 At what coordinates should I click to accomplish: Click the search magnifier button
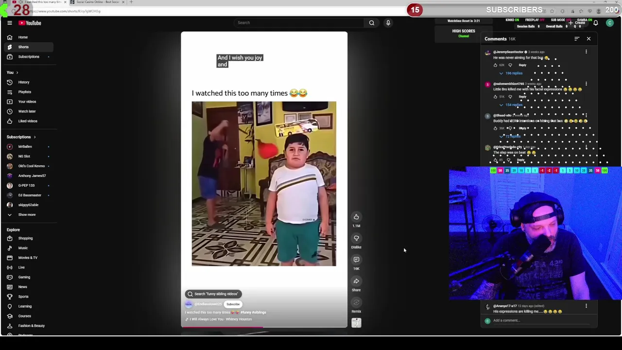(x=372, y=23)
